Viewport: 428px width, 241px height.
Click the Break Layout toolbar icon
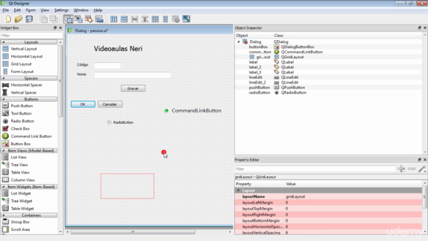pos(176,19)
